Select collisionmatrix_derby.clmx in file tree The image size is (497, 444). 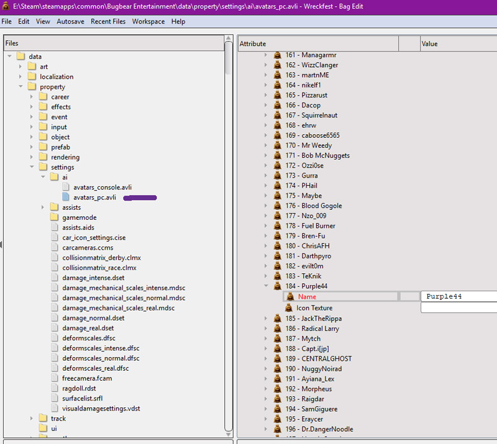tap(101, 258)
